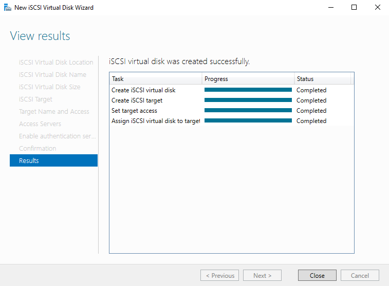Select Assign iSCSI virtual disk to target row
This screenshot has height=286, width=389.
click(155, 121)
